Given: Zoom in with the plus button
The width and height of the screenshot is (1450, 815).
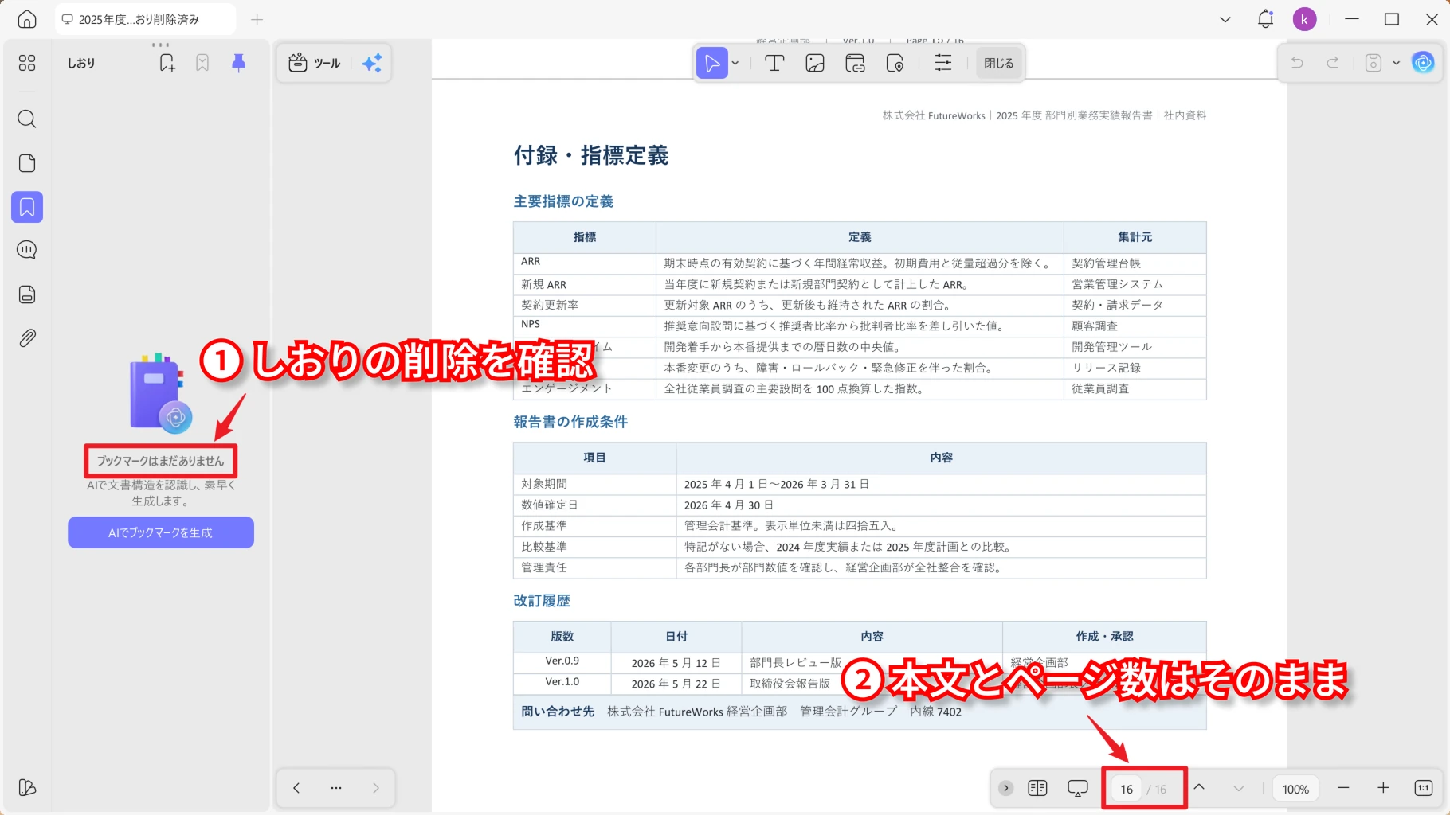Looking at the screenshot, I should pos(1383,788).
